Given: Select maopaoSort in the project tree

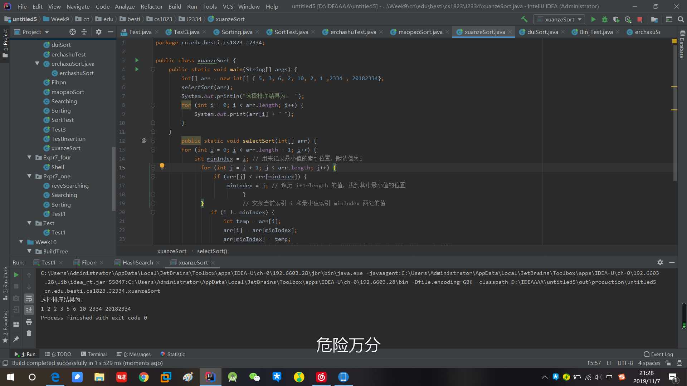Looking at the screenshot, I should click(x=68, y=92).
